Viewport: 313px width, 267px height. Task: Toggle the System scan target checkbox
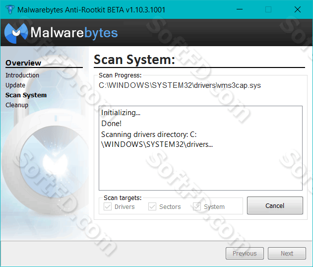click(x=197, y=206)
